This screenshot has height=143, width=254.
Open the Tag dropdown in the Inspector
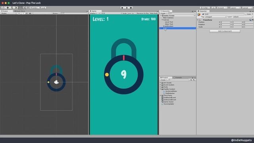click(216, 17)
